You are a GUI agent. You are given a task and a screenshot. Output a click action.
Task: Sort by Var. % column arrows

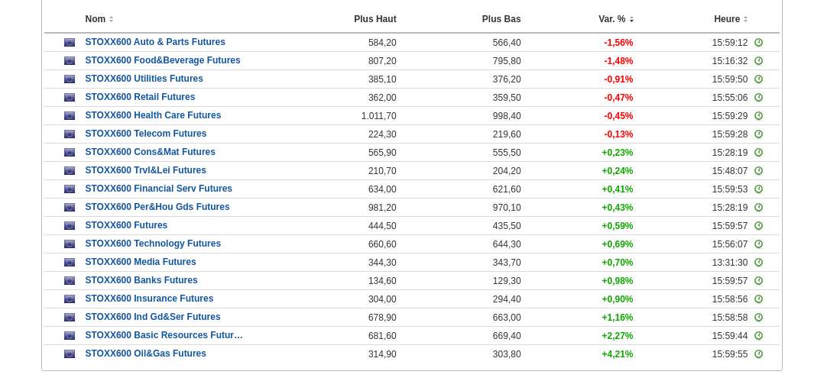pos(631,19)
